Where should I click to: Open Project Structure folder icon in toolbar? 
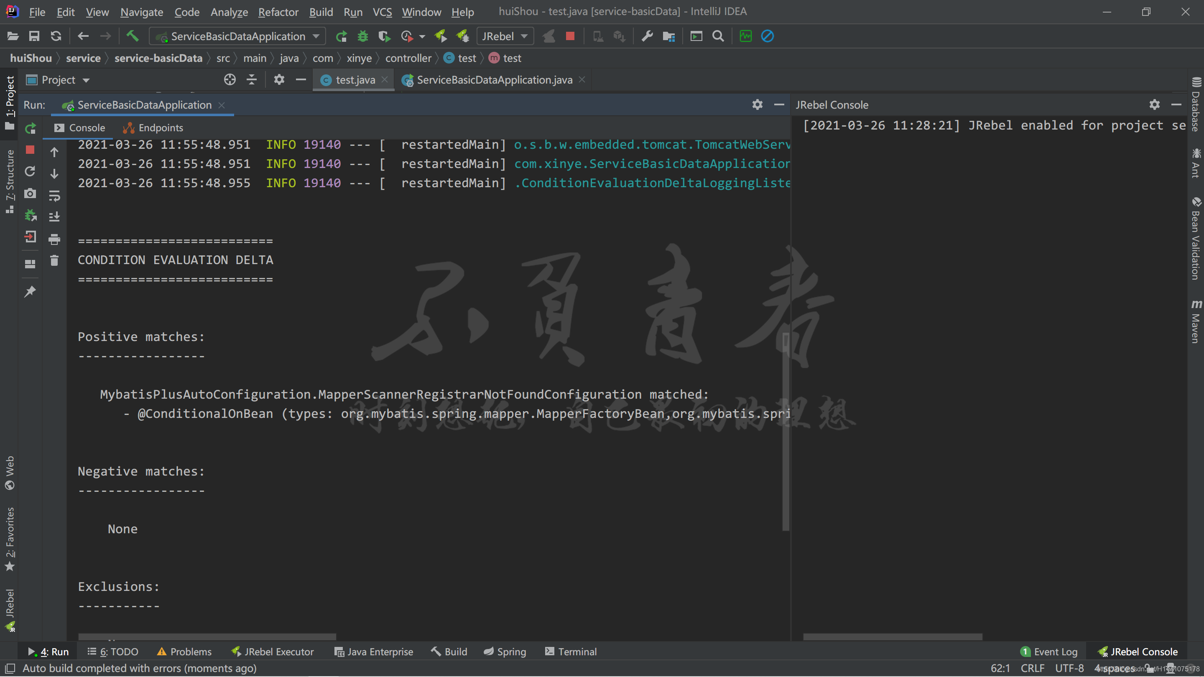click(x=669, y=36)
